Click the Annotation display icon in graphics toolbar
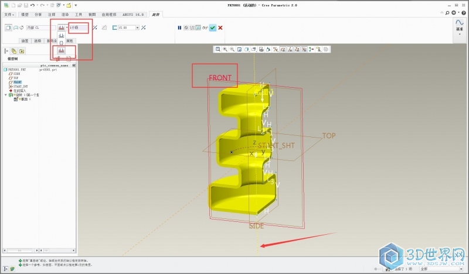 318,49
